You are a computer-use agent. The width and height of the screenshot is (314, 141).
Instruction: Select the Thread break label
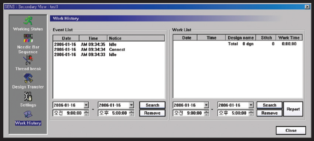coord(28,69)
